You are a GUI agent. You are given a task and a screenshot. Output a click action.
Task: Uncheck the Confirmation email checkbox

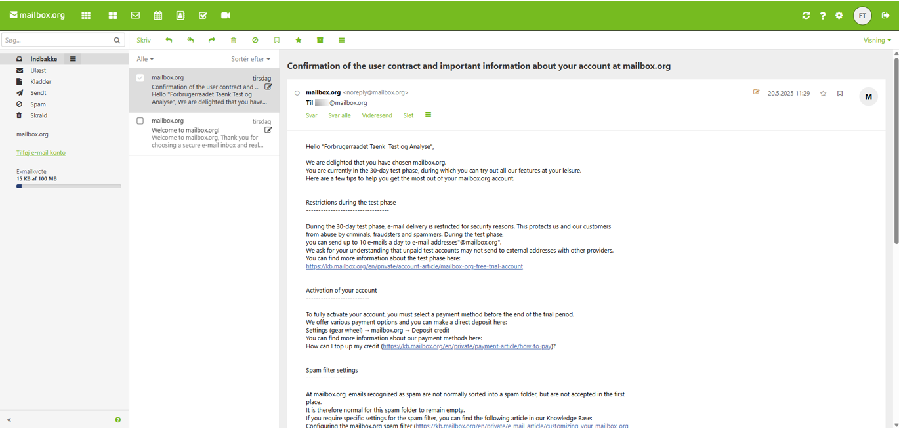click(x=140, y=78)
